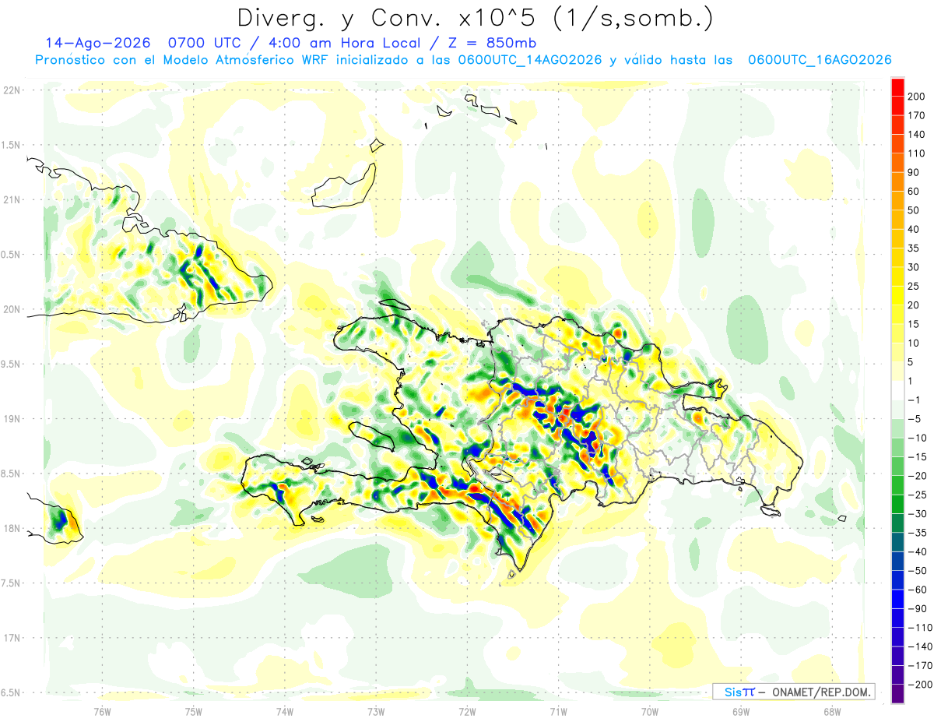Click the title 'Diverg. y Conv. x10^5 (1/s,somb.)'

[475, 18]
